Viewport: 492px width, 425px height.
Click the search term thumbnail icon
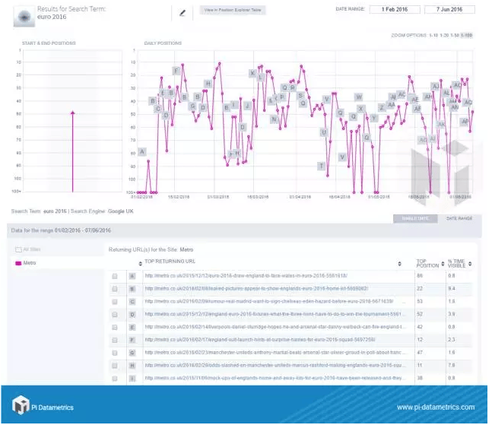point(25,14)
